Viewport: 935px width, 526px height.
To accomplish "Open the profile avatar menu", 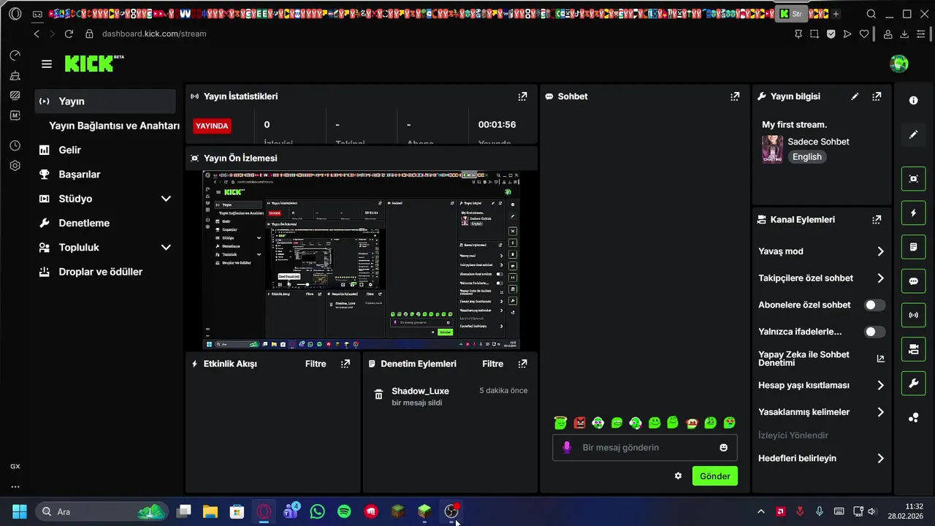I will click(898, 64).
